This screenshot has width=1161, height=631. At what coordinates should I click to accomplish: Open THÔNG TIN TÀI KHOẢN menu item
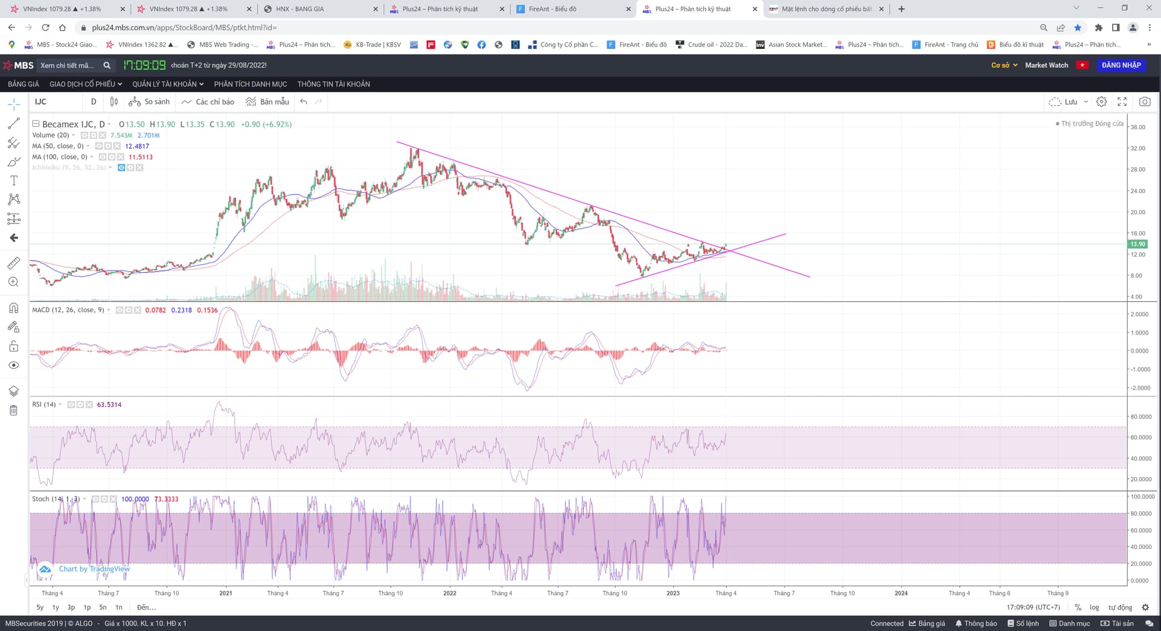pos(334,84)
